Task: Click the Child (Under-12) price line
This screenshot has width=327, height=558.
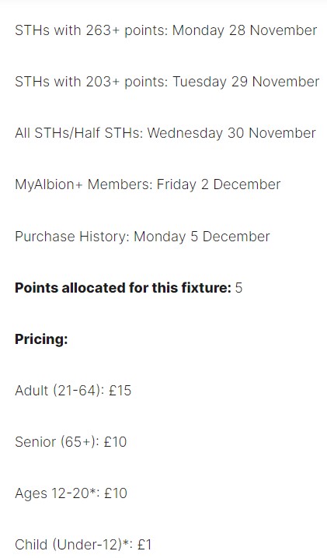Action: click(x=83, y=545)
